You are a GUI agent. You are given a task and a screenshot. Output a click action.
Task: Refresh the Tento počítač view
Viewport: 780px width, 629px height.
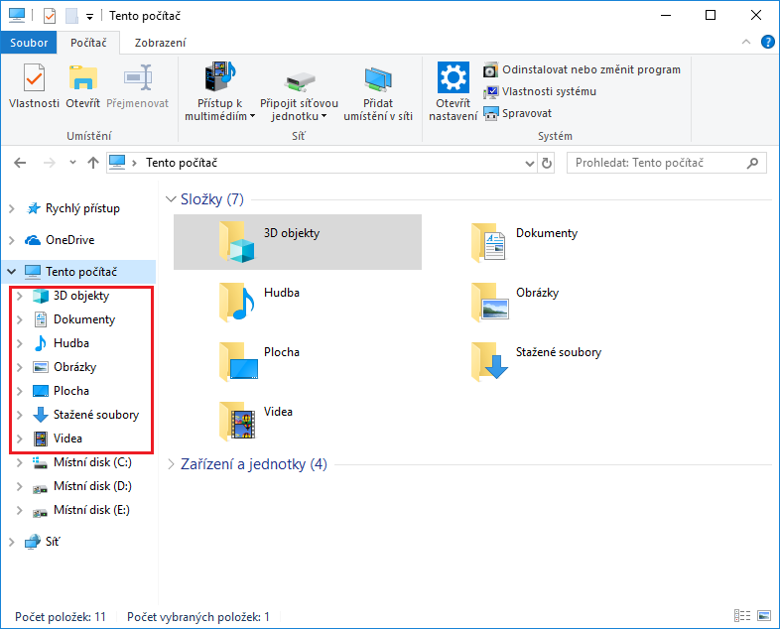pos(547,163)
